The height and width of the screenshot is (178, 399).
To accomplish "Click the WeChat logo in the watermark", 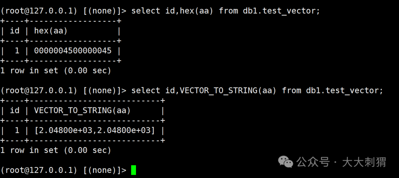I will pos(285,161).
